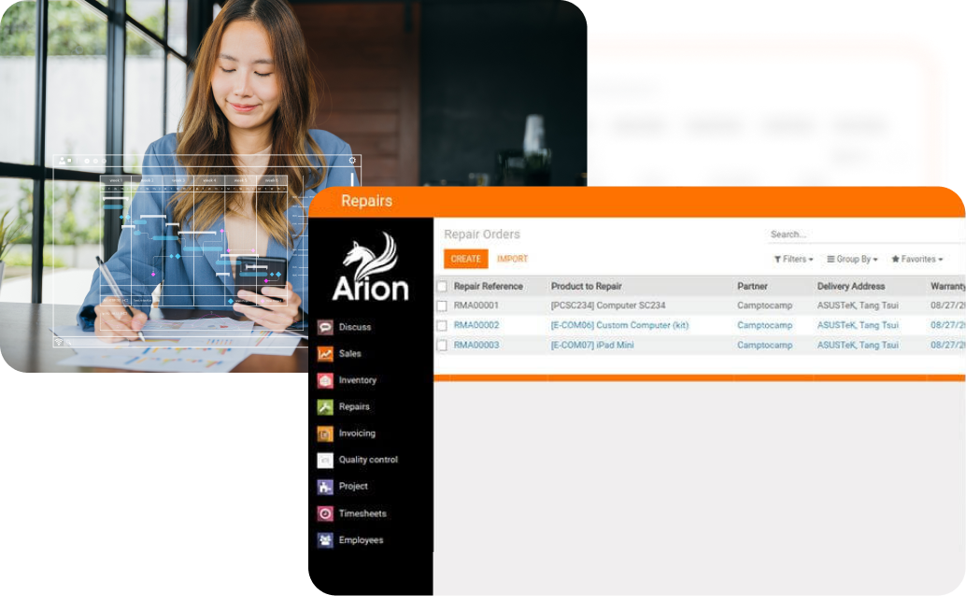The height and width of the screenshot is (596, 966).
Task: Open the Quality control icon
Action: (x=325, y=460)
